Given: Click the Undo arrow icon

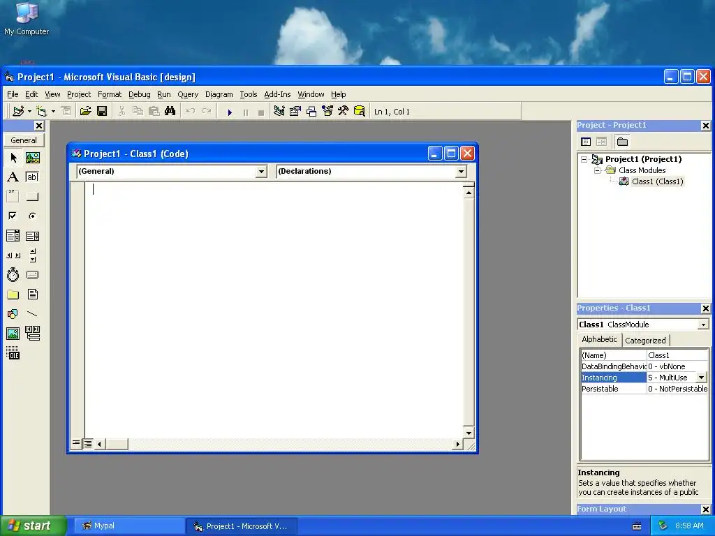Looking at the screenshot, I should point(191,111).
